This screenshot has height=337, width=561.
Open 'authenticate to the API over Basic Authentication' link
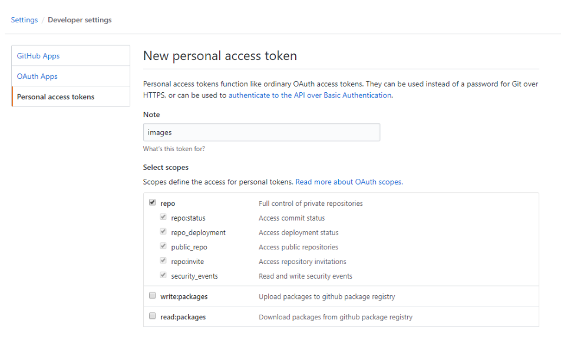pos(310,95)
